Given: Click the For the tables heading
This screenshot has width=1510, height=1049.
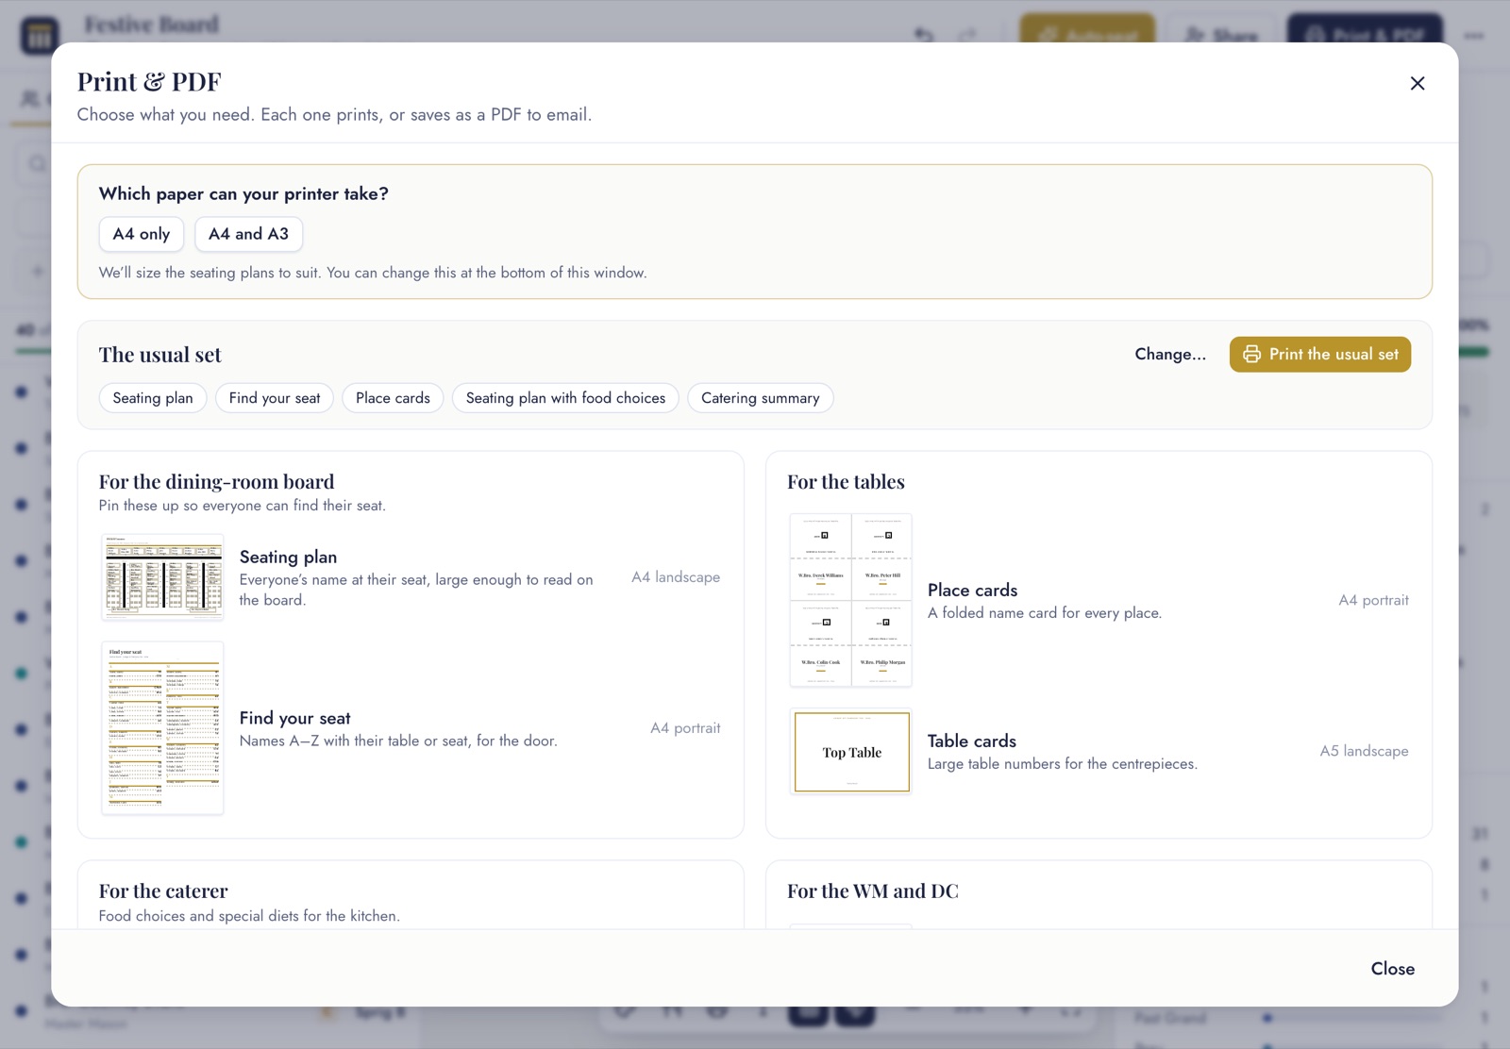Looking at the screenshot, I should pos(846,482).
